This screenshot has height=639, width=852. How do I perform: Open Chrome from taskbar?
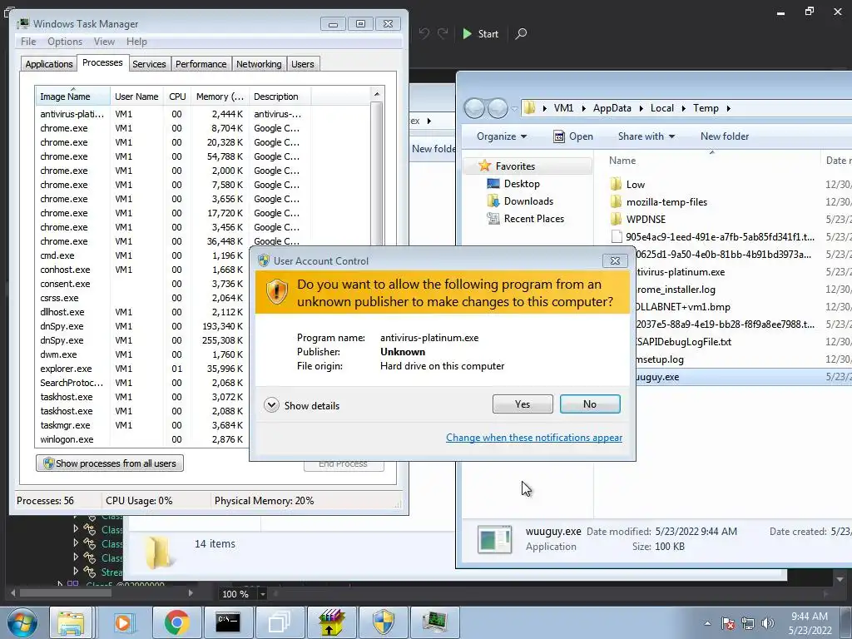point(177,622)
